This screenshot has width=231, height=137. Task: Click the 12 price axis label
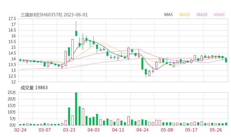pos(13,82)
